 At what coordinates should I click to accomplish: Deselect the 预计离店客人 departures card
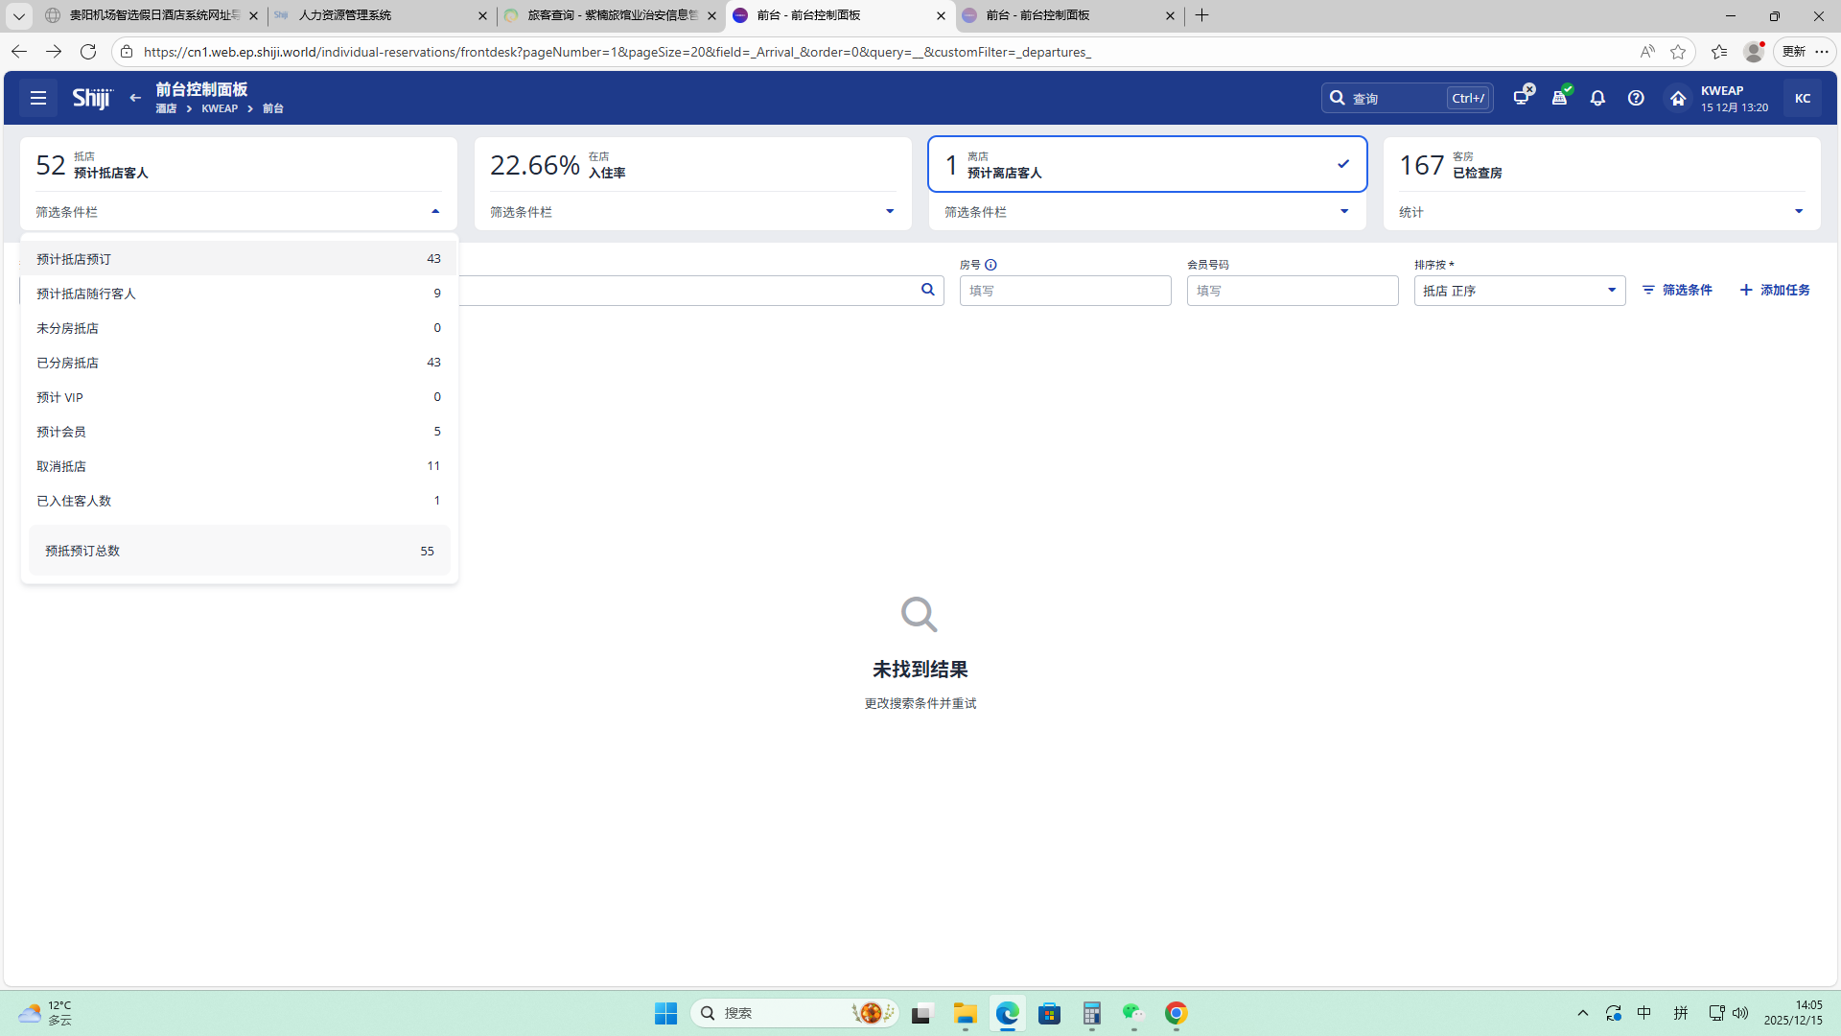[x=1147, y=164]
